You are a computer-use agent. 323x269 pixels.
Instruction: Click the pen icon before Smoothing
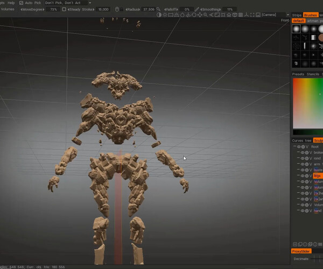pyautogui.click(x=196, y=9)
